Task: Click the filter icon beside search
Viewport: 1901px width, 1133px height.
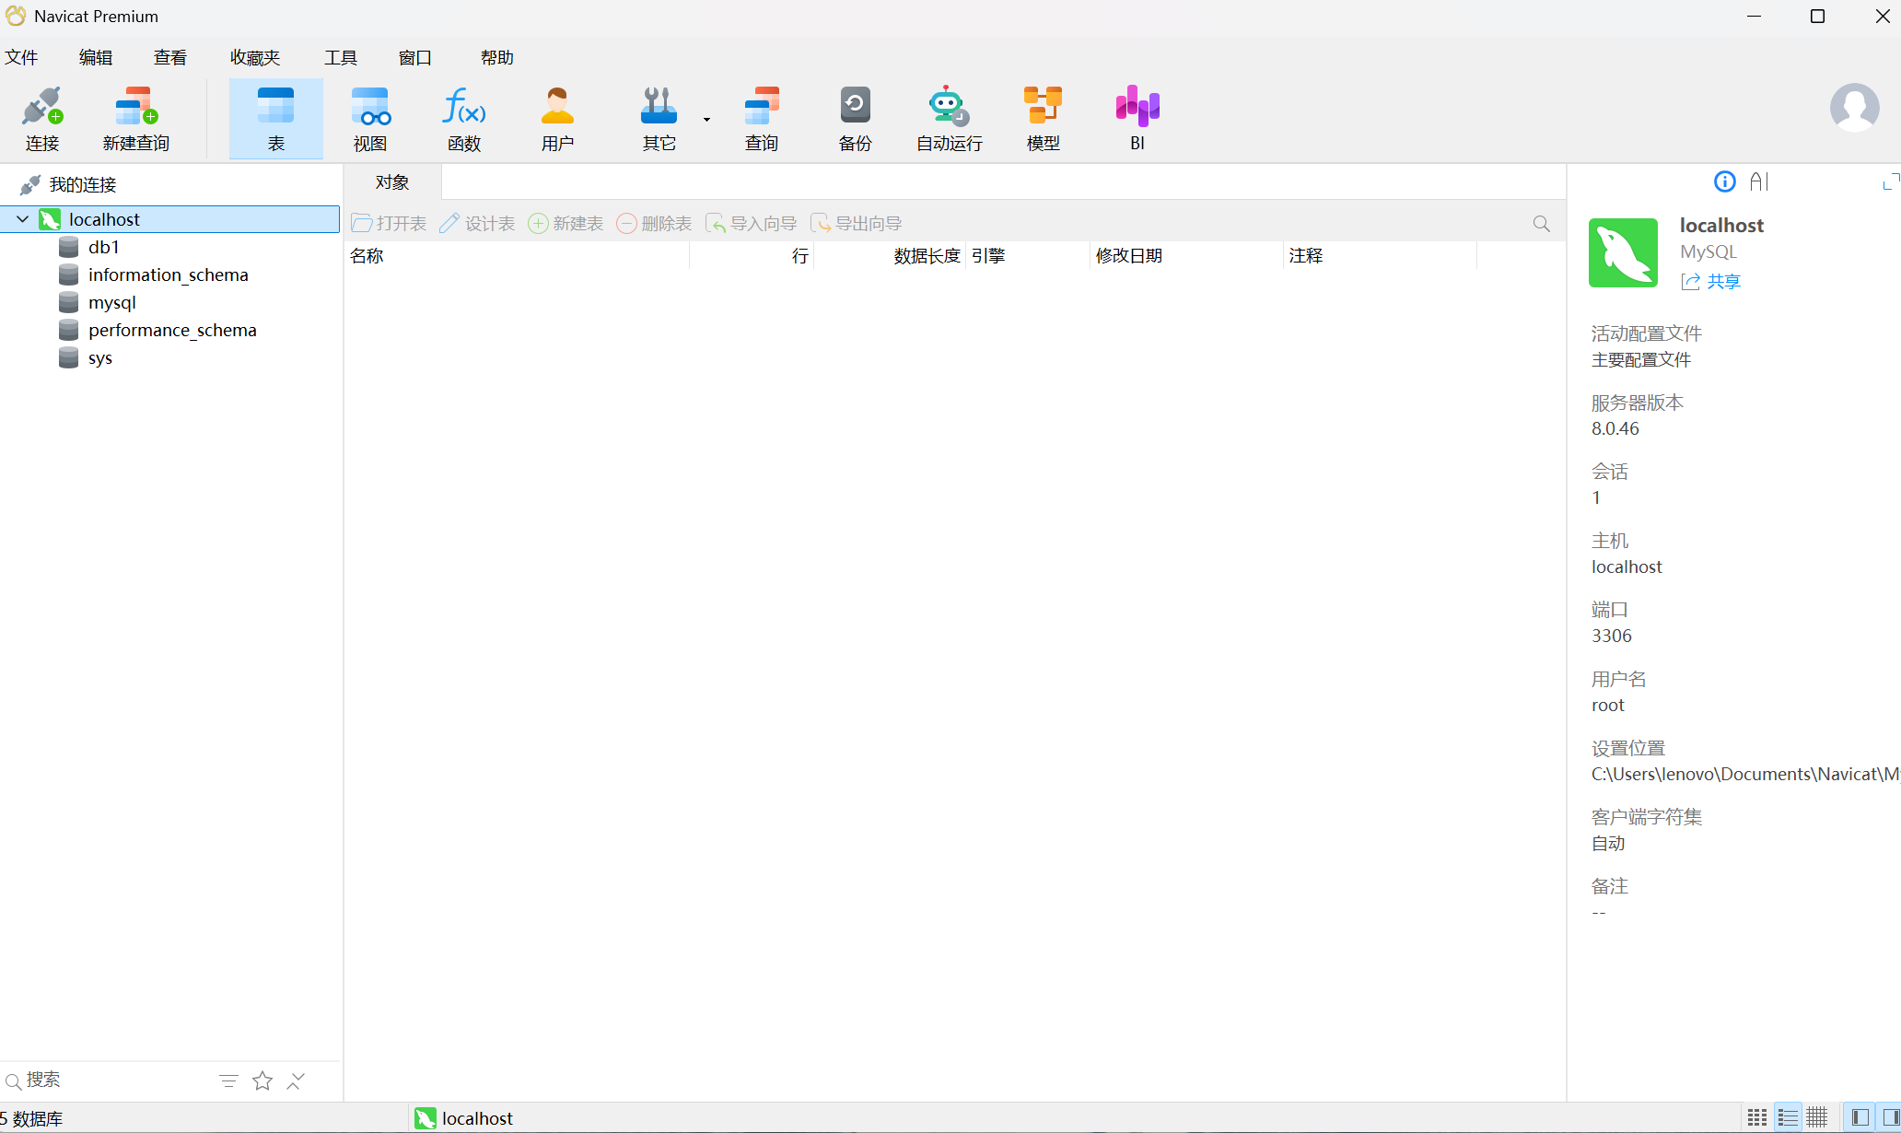Action: tap(228, 1080)
